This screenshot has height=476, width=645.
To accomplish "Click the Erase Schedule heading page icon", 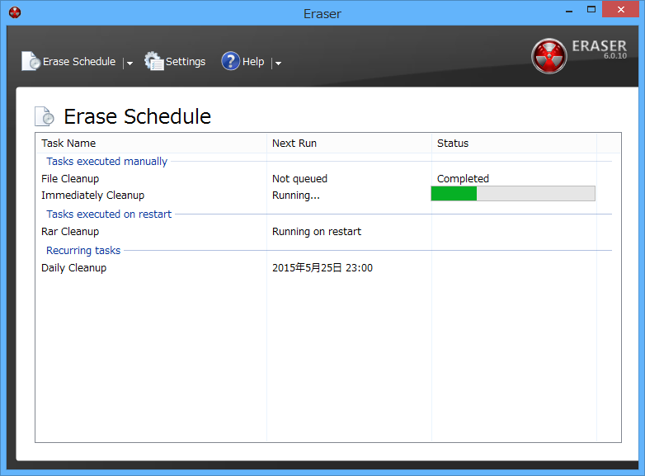I will [45, 116].
